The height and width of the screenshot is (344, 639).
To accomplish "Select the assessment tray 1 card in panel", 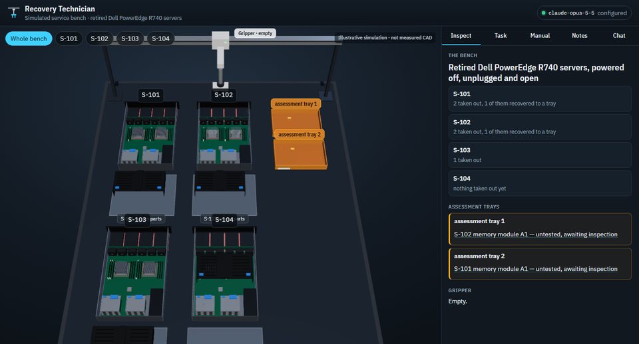I will pyautogui.click(x=540, y=229).
